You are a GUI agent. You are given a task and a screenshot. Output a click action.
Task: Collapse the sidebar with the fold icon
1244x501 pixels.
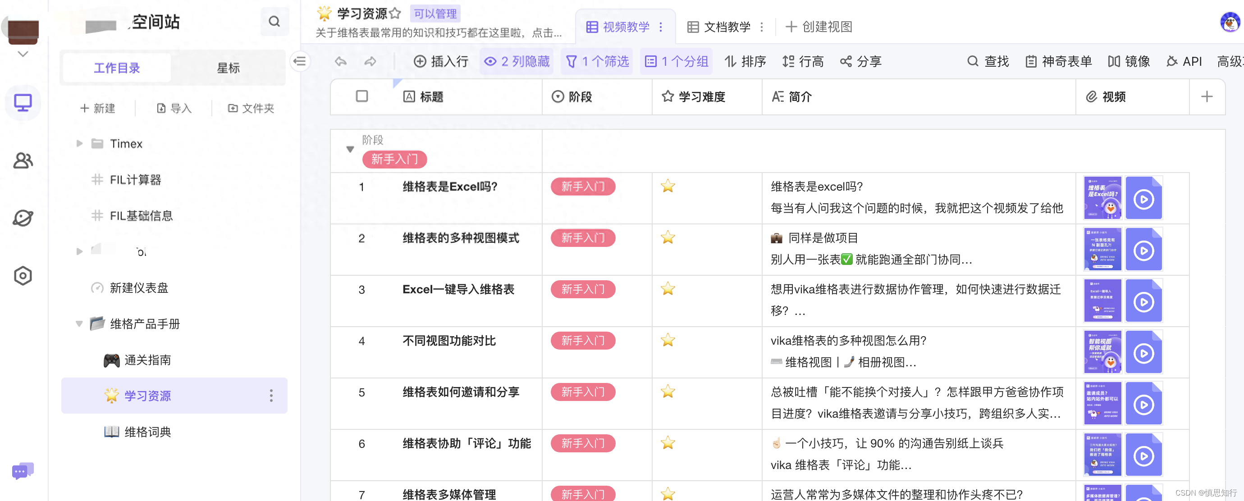(300, 61)
